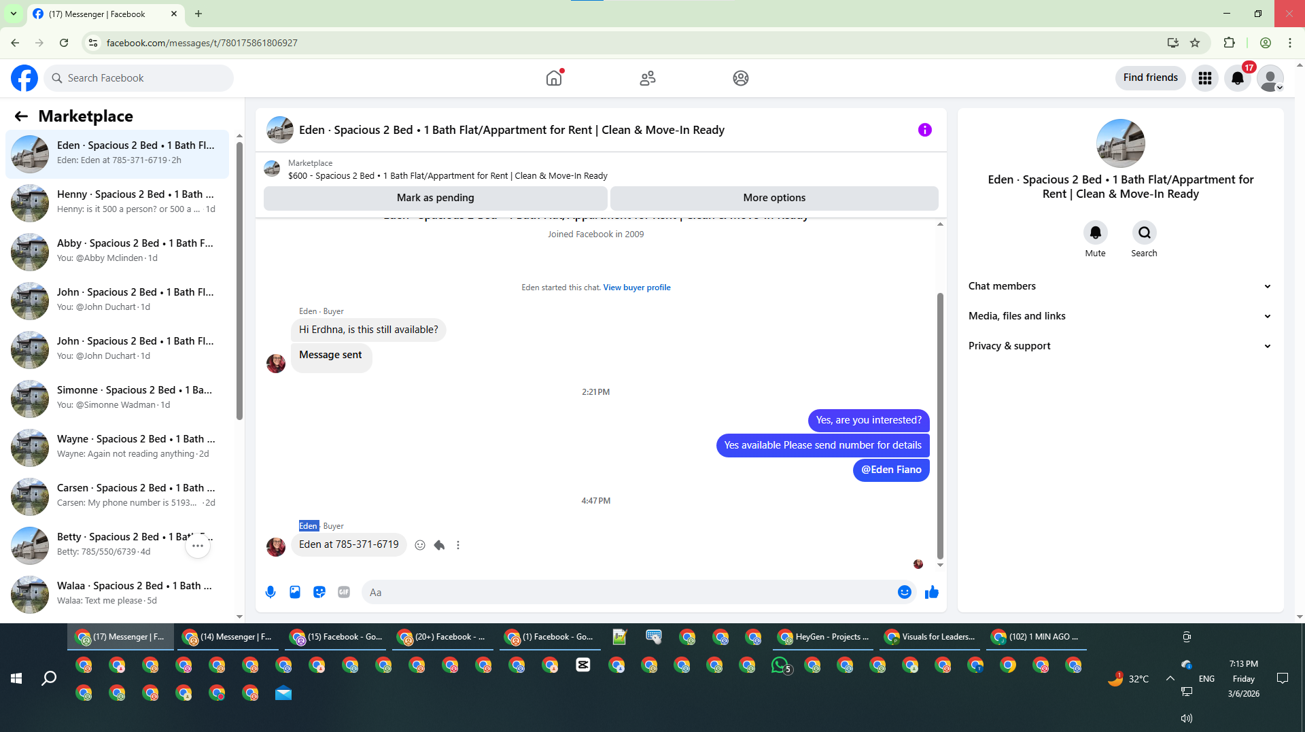Open emoji picker in message box
This screenshot has width=1305, height=732.
tap(904, 592)
